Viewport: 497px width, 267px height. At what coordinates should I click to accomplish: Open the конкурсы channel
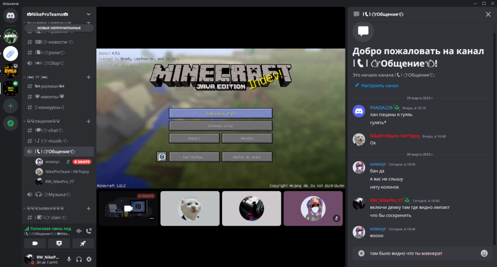[59, 107]
